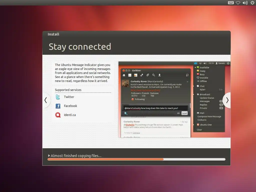256x192 pixels.
Task: Click the Clear menu entry
Action: click(199, 130)
